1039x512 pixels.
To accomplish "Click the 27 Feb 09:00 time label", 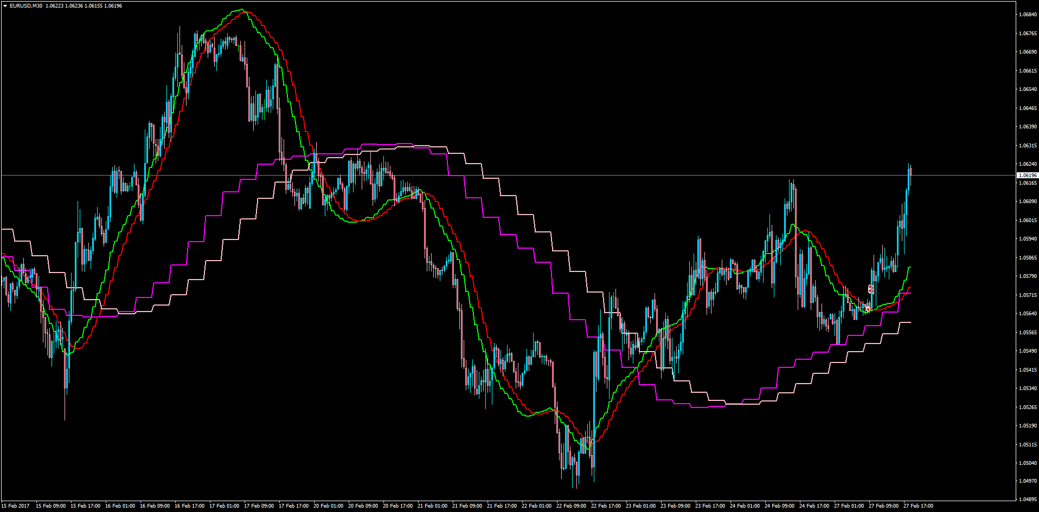I will pos(883,506).
